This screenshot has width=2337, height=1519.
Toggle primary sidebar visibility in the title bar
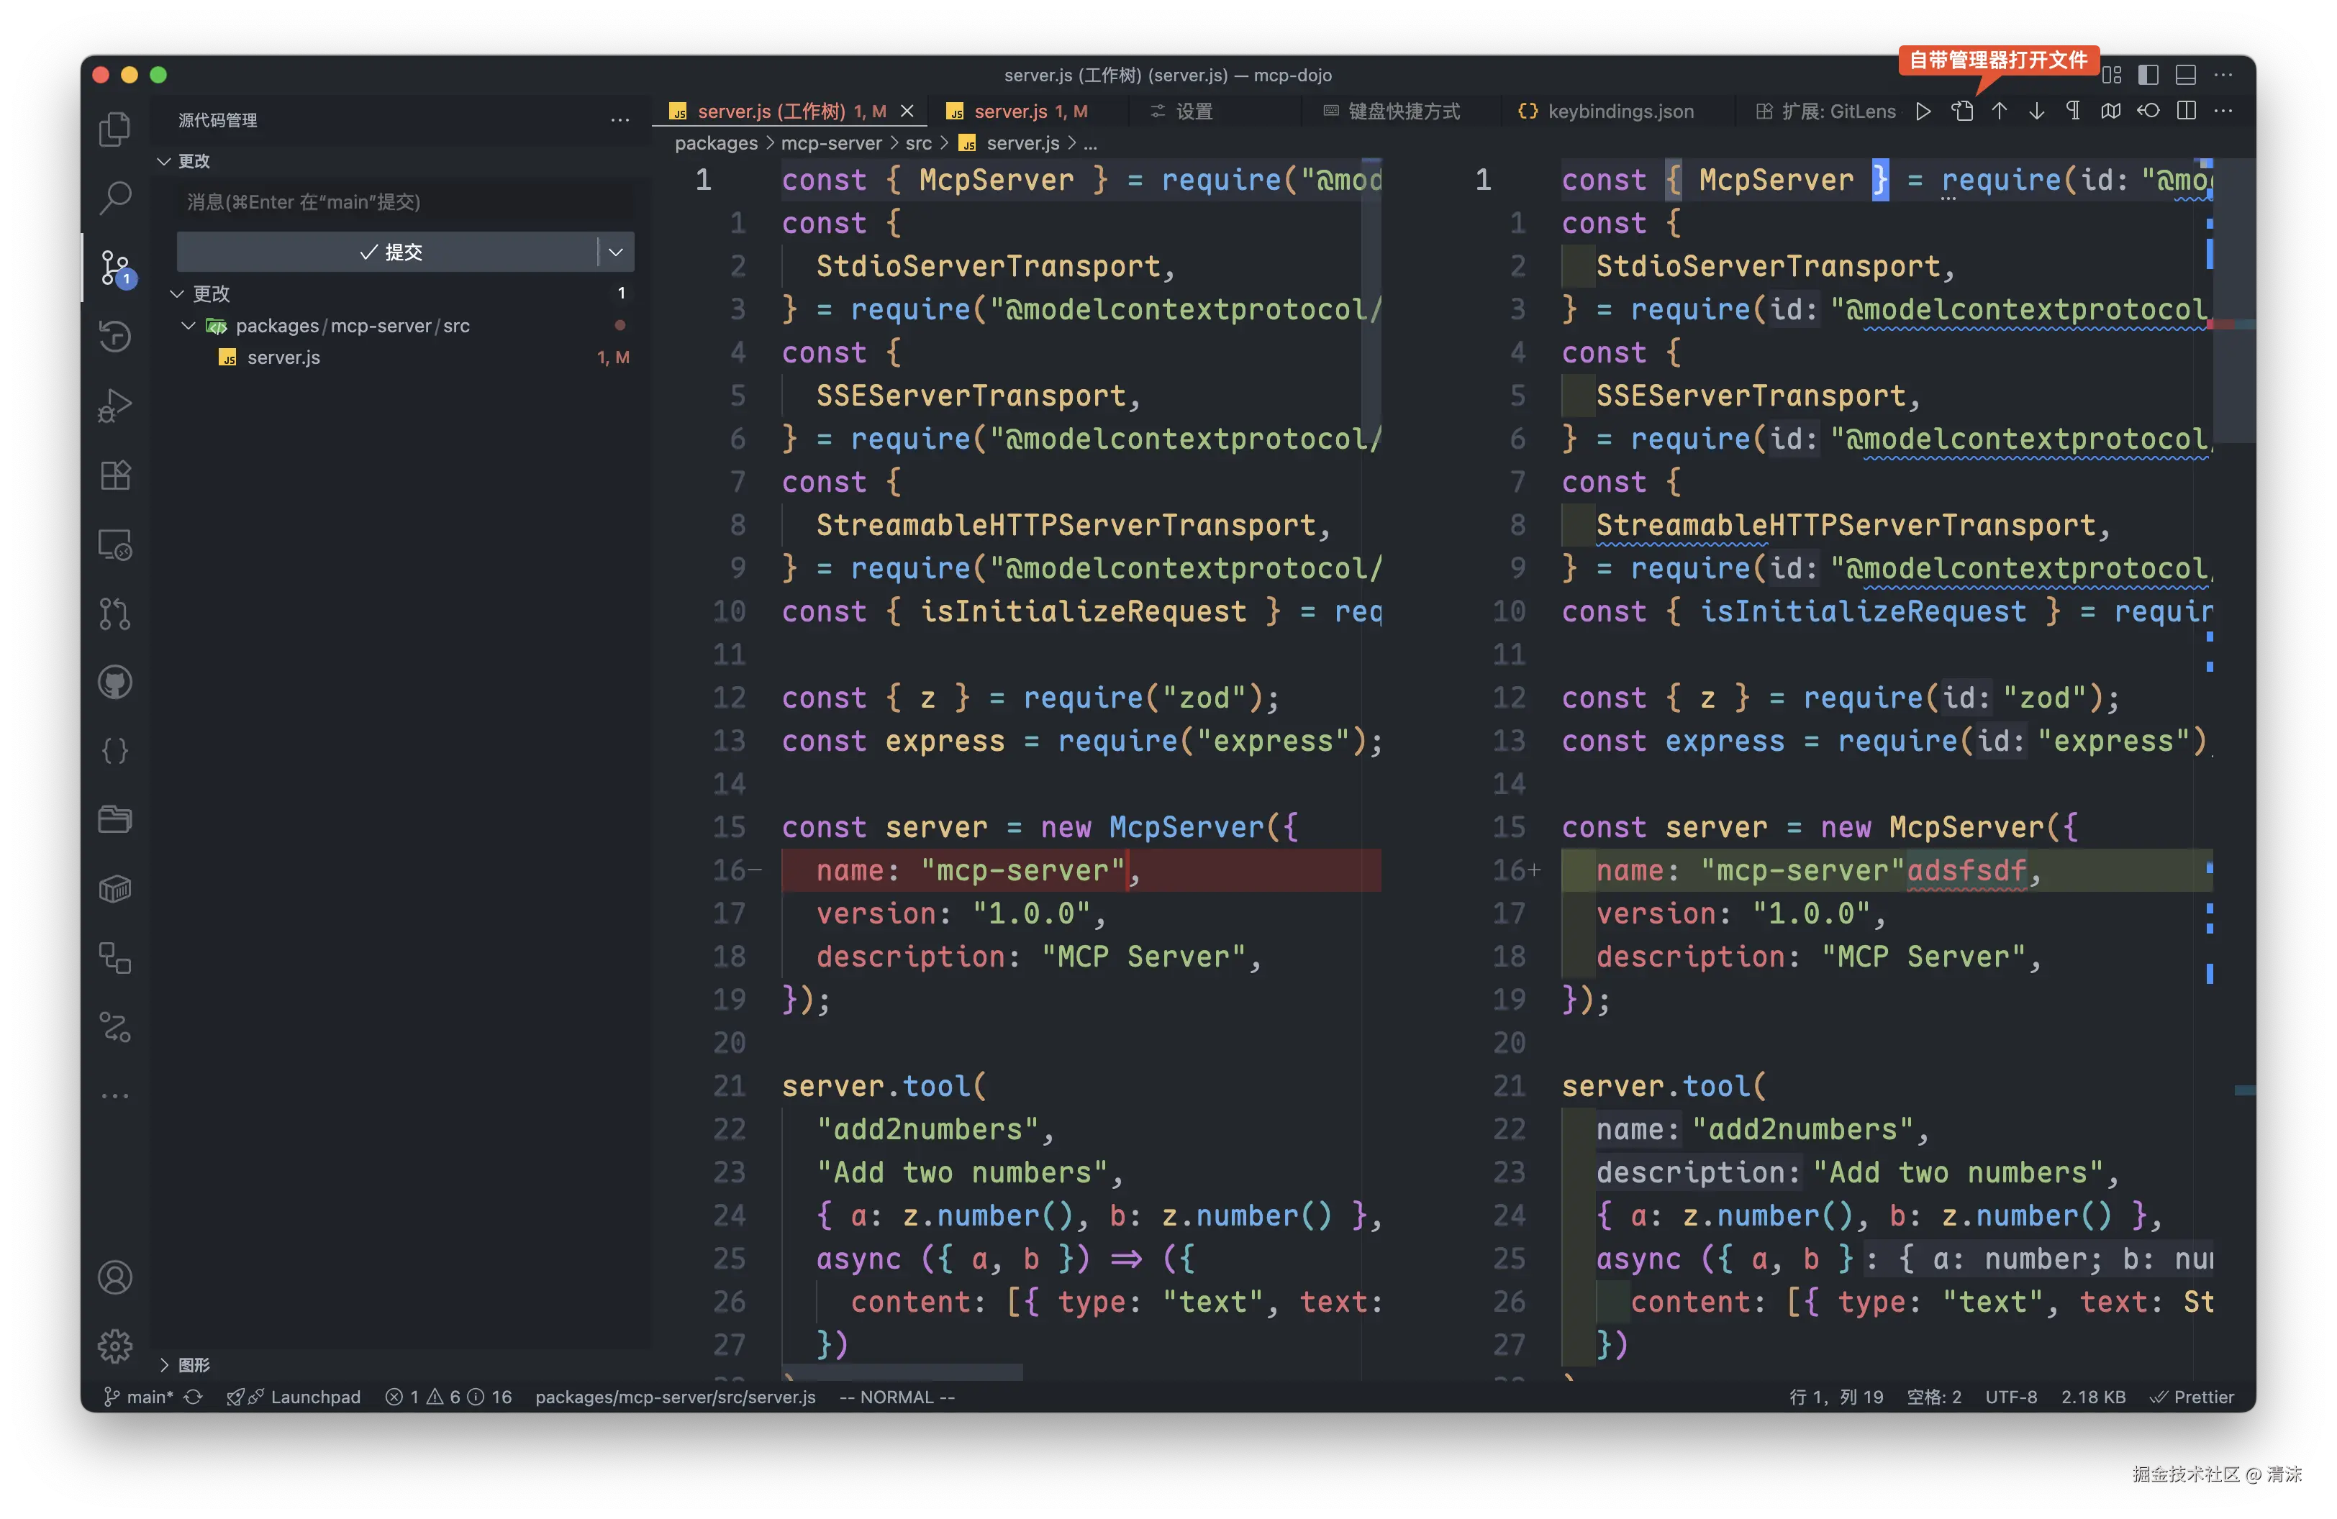click(x=2148, y=75)
